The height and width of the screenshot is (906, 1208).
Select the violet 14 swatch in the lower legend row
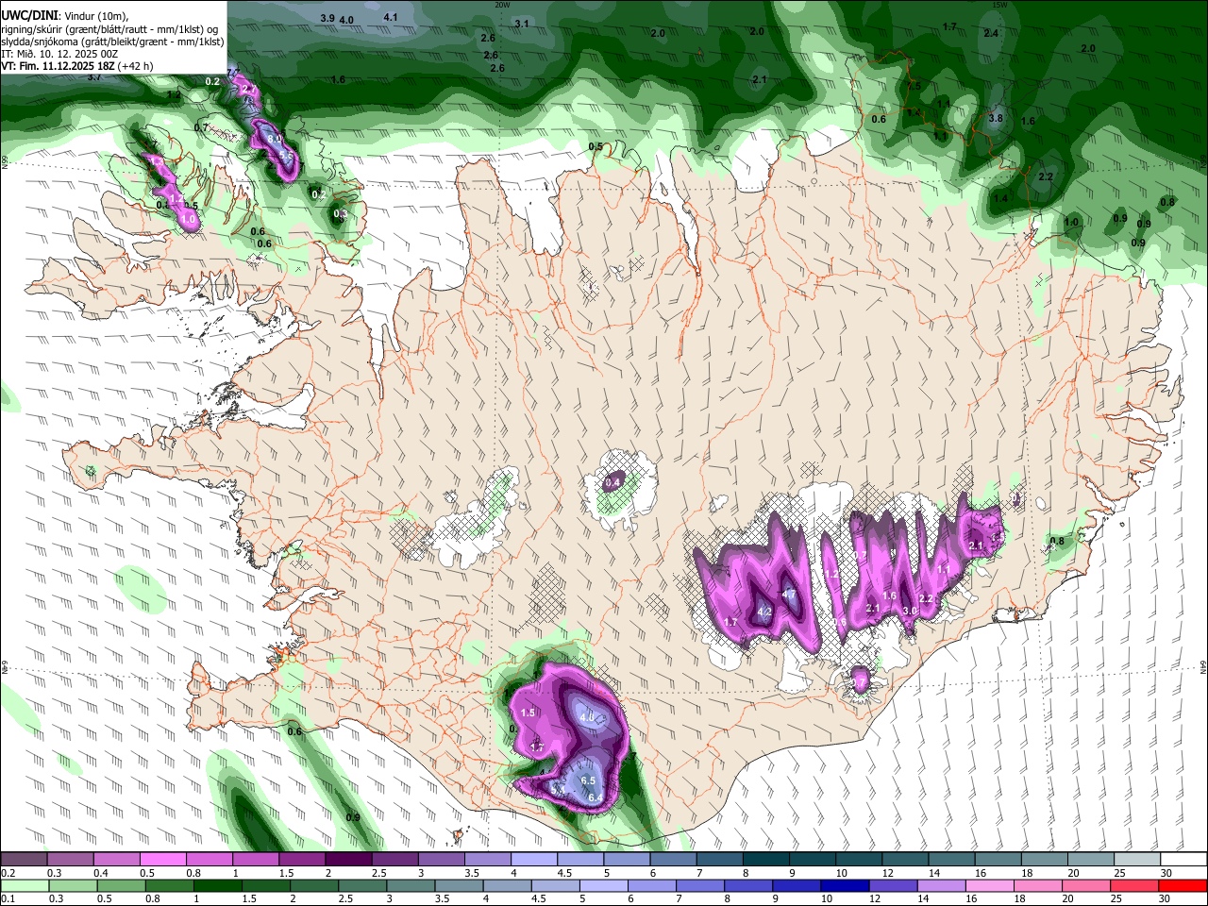pos(941,885)
